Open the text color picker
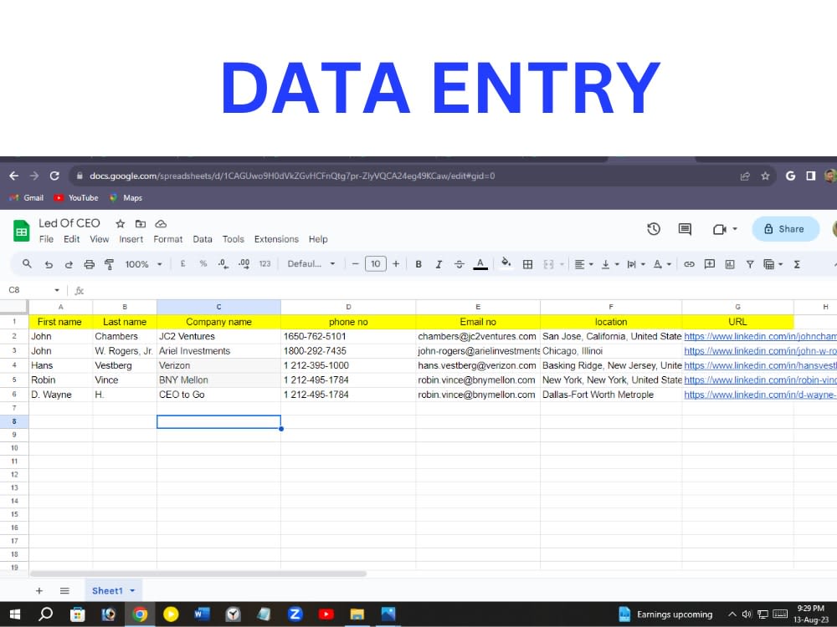The height and width of the screenshot is (627, 837). click(x=480, y=264)
